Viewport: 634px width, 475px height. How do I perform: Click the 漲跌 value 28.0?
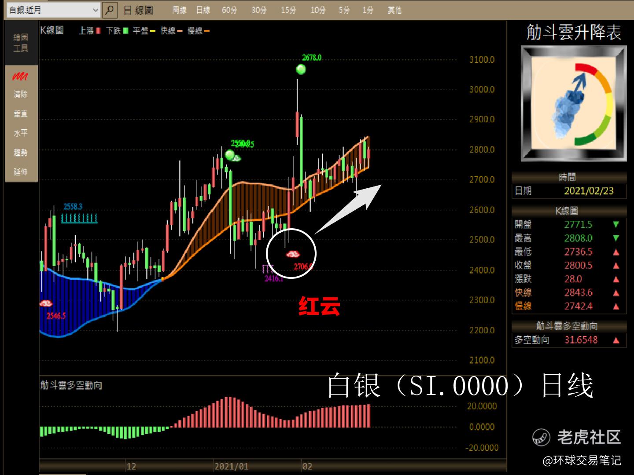pyautogui.click(x=573, y=279)
